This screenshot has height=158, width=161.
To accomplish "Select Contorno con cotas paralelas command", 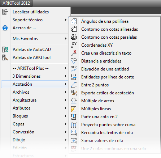I will pyautogui.click(x=109, y=37).
